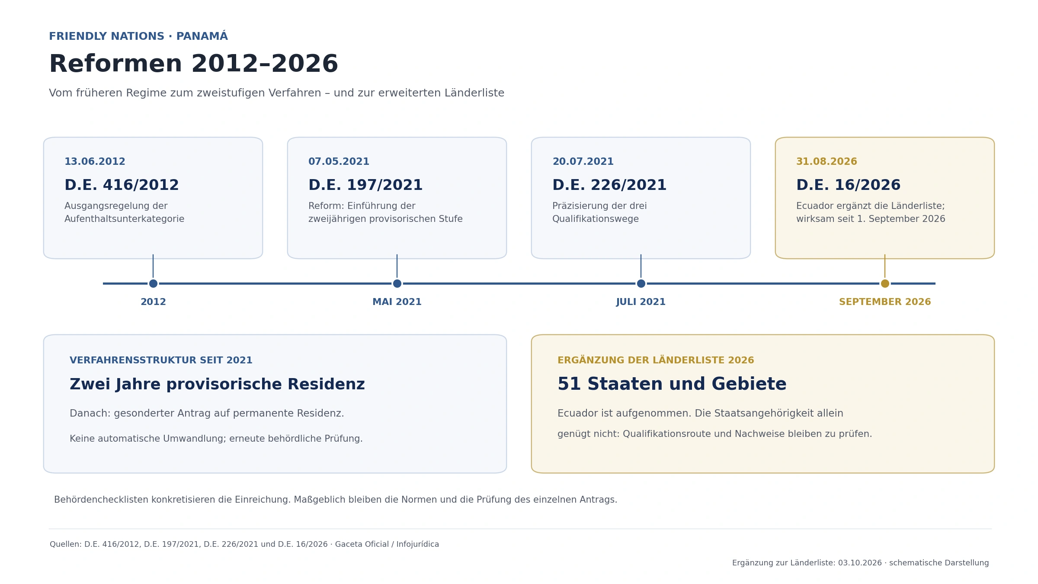This screenshot has width=1038, height=584.
Task: Click the date '07.05.2021'
Action: click(339, 162)
